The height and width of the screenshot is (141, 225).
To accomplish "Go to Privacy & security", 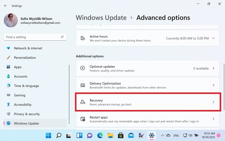I will [35, 114].
